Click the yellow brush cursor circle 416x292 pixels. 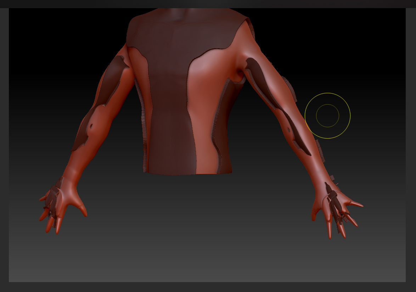(x=328, y=116)
